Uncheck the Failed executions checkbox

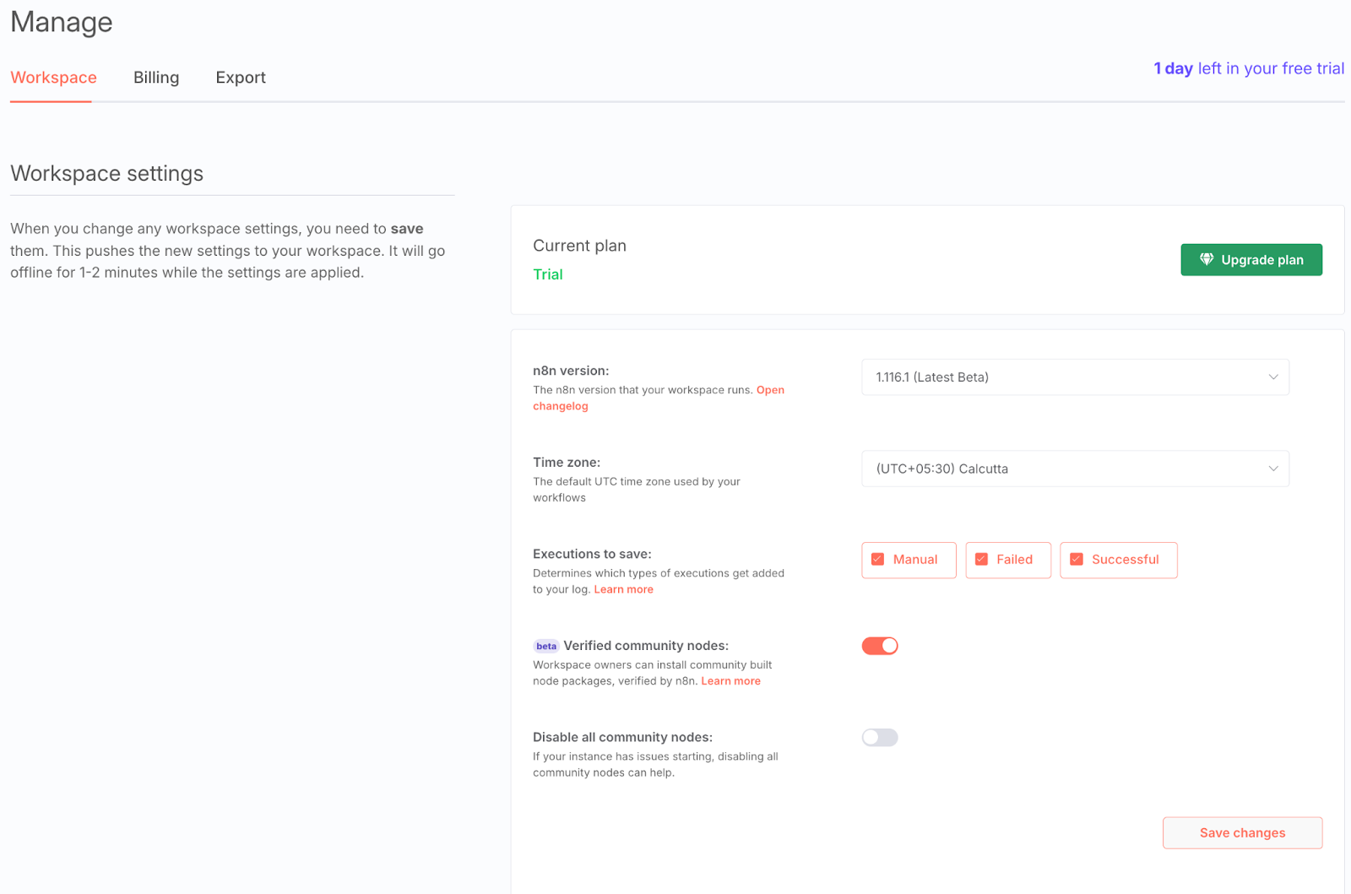(981, 560)
